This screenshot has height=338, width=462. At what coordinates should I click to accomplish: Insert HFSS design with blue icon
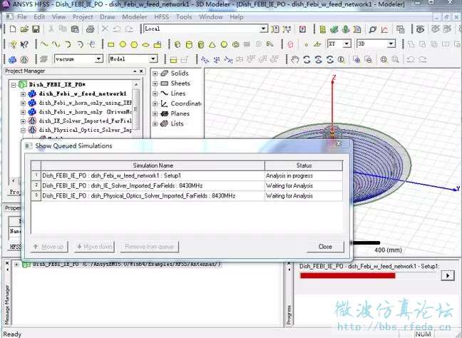(12, 59)
